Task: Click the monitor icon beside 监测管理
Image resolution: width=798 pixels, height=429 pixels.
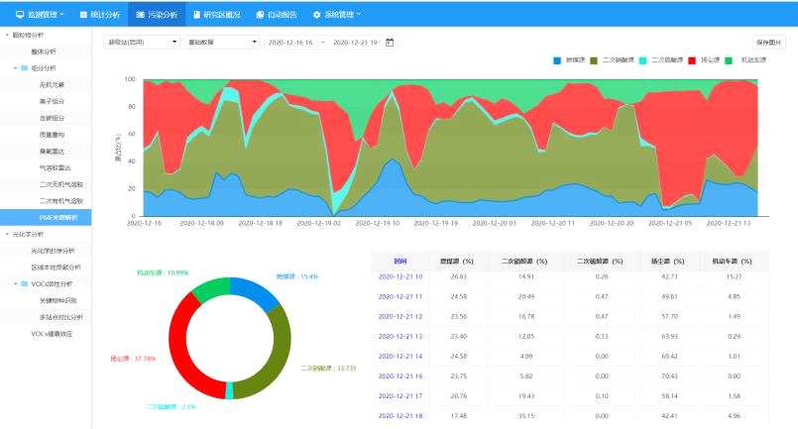Action: coord(19,15)
